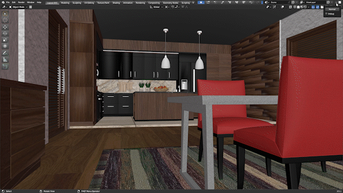
Task: Switch to the Scripting workspace tab
Action: pos(185,3)
